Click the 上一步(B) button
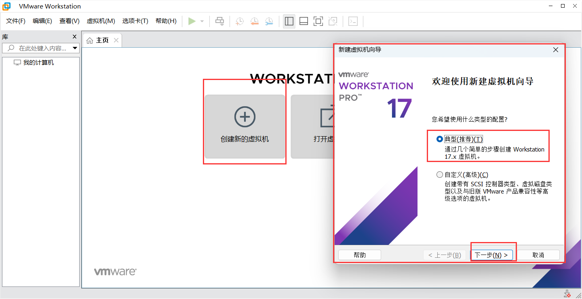Viewport: 582px width, 299px height. click(x=445, y=255)
